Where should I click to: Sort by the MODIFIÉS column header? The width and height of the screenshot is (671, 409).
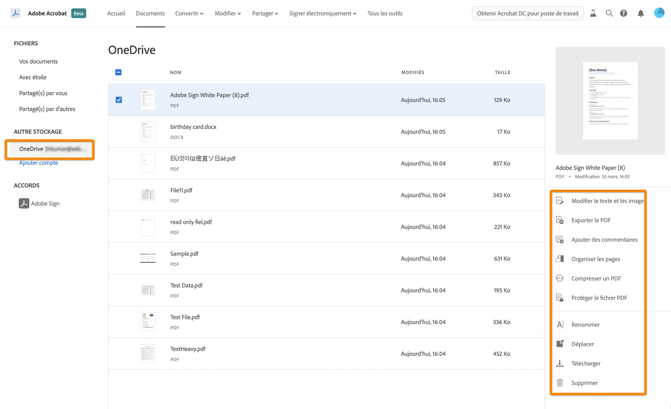point(413,72)
